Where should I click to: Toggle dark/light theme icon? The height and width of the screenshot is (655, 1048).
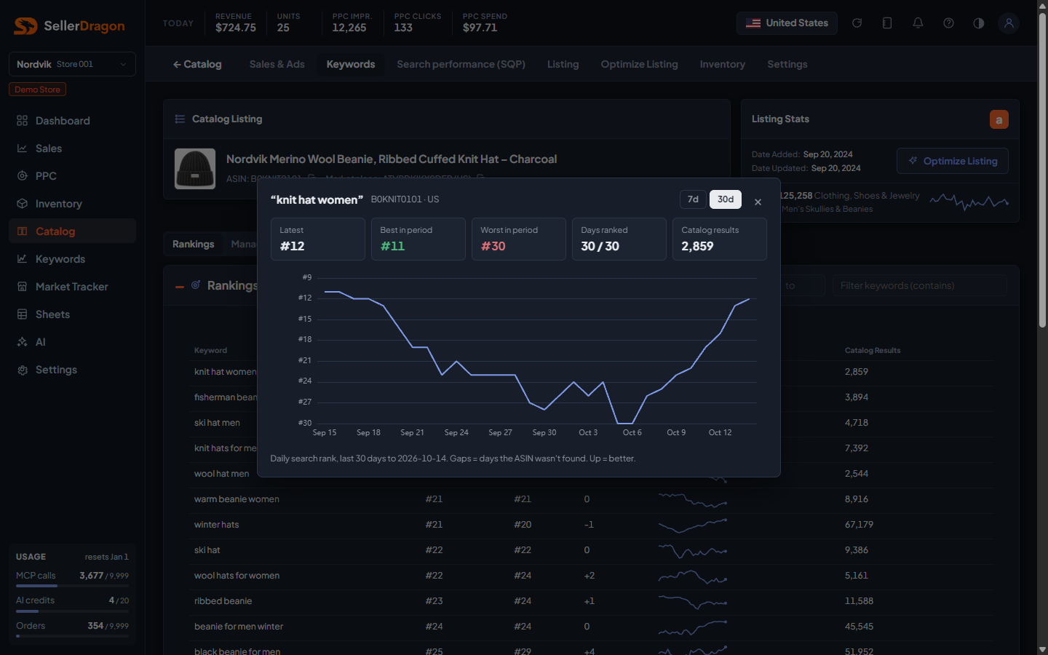[x=979, y=23]
